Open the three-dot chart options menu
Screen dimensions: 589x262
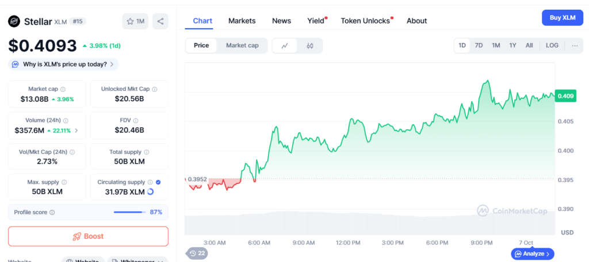(575, 45)
